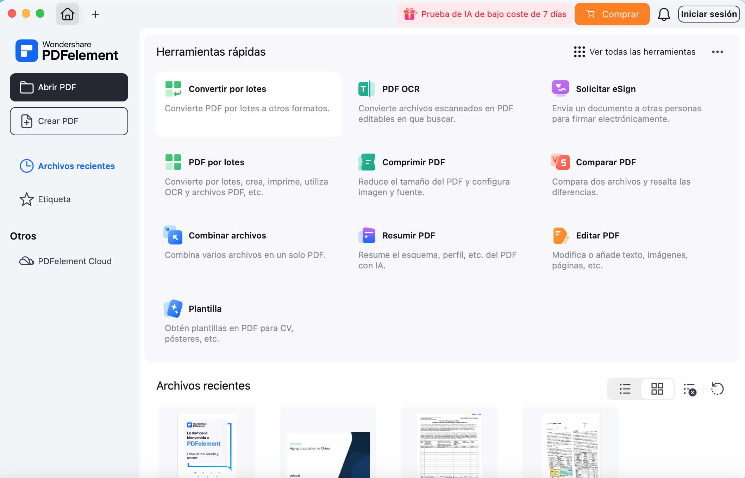The height and width of the screenshot is (478, 745).
Task: Click the Editar PDF icon
Action: pos(561,235)
